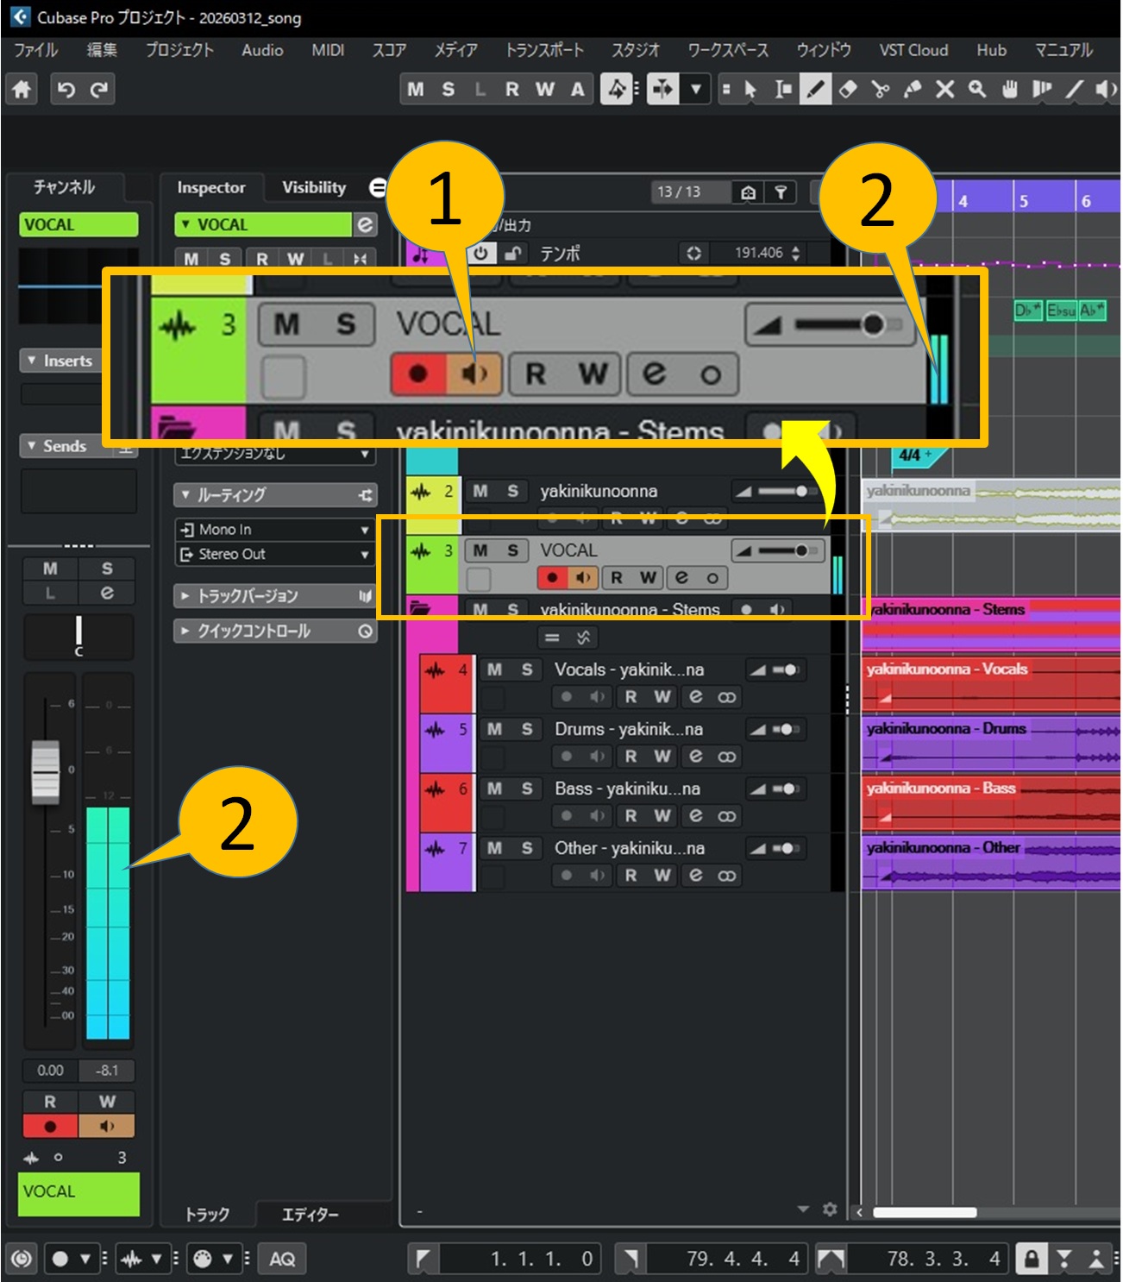Toggle record enable on VOCAL track
Viewport: 1123px width, 1282px height.
[x=552, y=577]
